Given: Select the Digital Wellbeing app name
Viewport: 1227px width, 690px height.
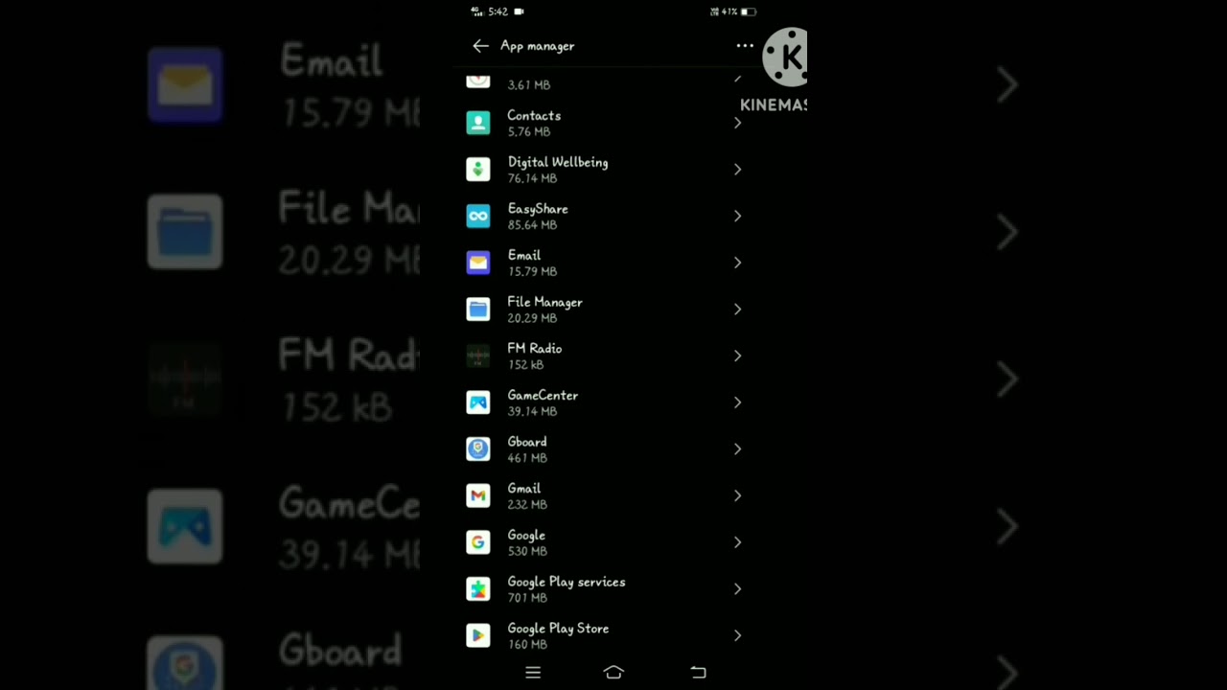Looking at the screenshot, I should [558, 162].
